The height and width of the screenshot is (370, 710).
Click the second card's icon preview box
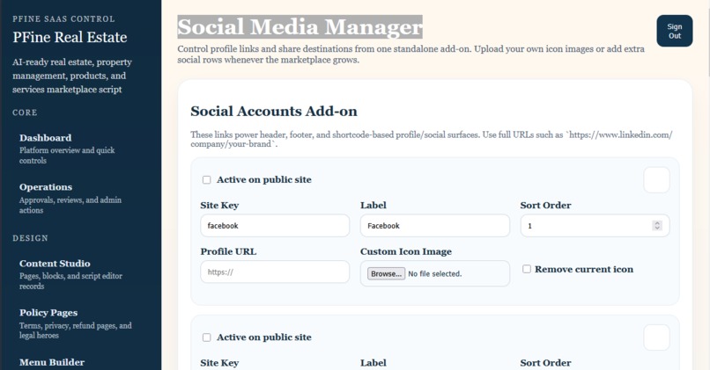point(656,337)
